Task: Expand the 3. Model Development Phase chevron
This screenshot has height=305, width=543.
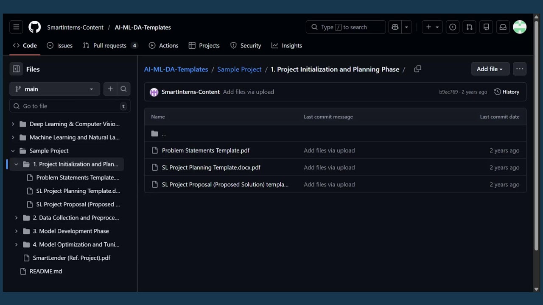Action: click(16, 231)
